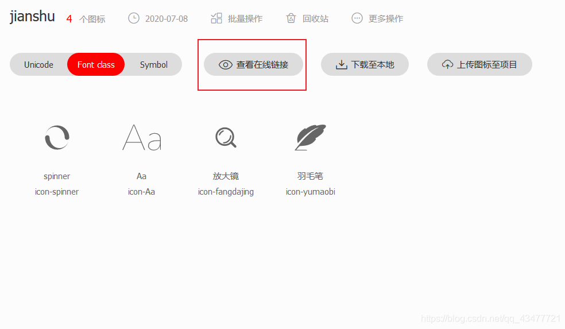
Task: Select the Aa font icon
Action: click(x=142, y=137)
